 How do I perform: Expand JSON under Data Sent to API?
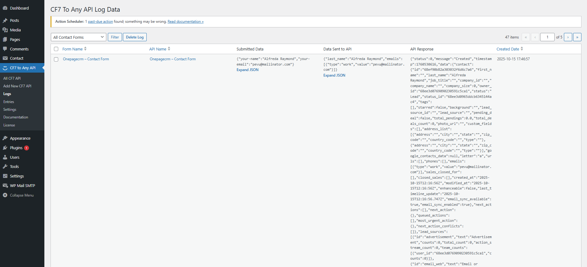pyautogui.click(x=334, y=75)
